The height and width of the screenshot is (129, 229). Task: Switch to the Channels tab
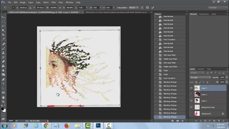pyautogui.click(x=200, y=69)
